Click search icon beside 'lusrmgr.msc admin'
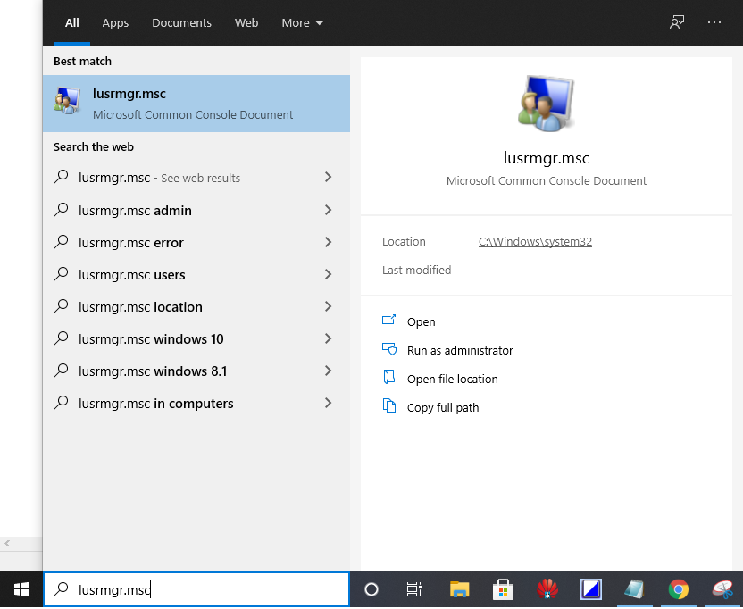Viewport: 743px width, 609px height. 61,210
